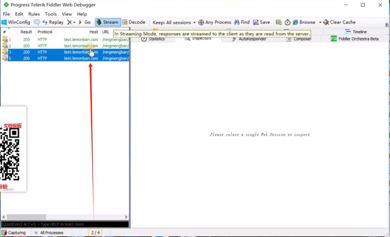The width and height of the screenshot is (390, 237).
Task: Expand the toolbar overflow arrow at right
Action: (387, 25)
